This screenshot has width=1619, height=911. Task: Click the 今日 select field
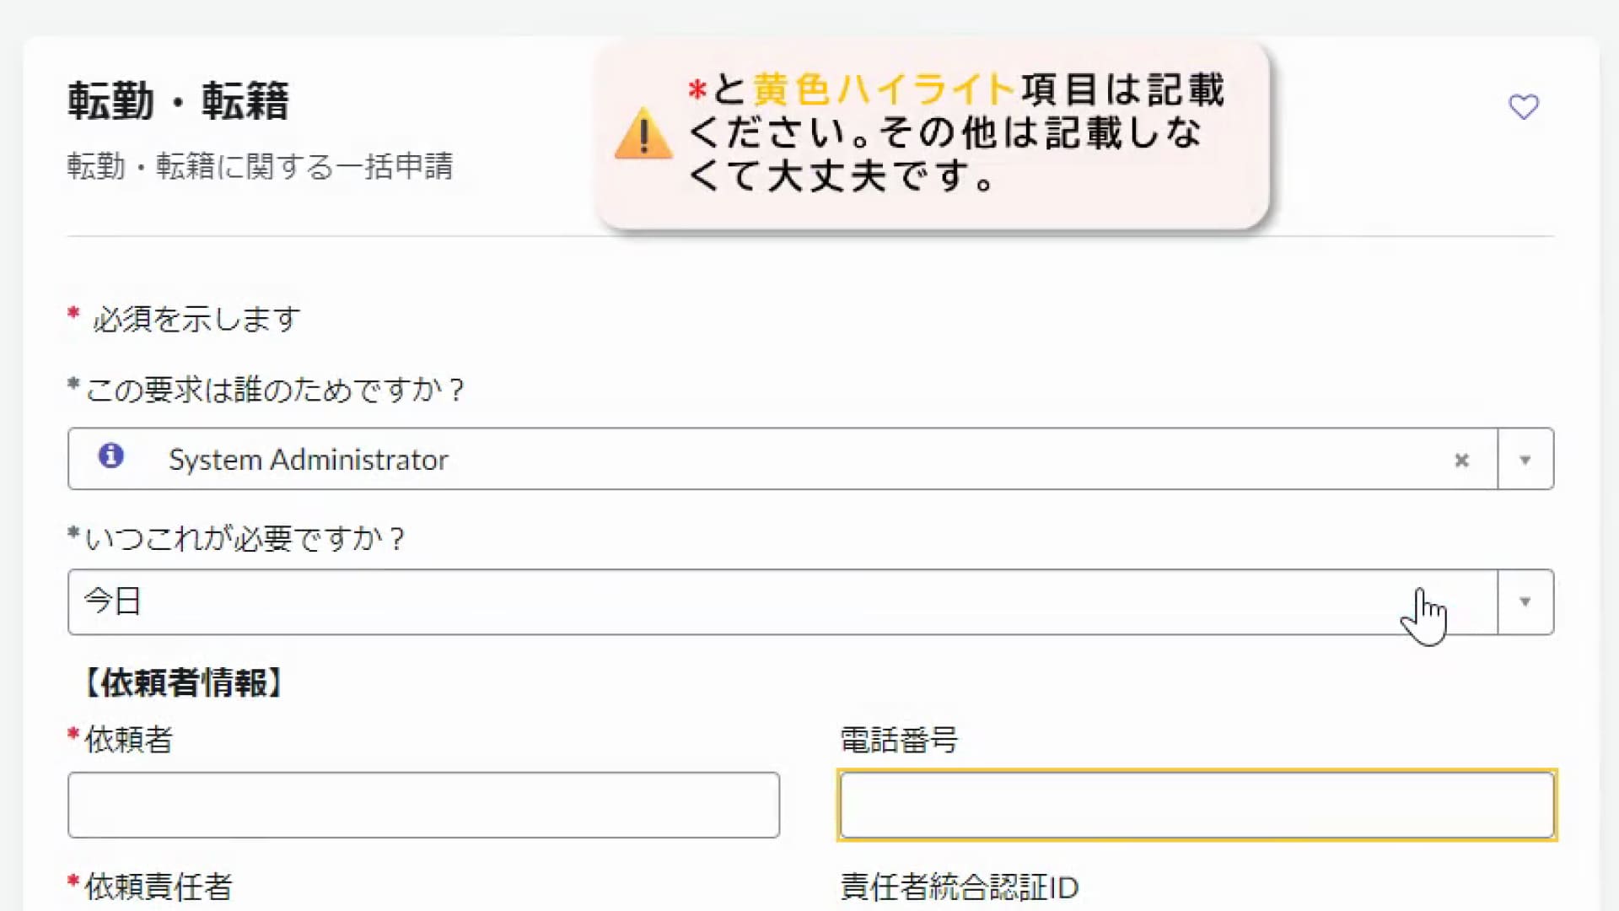759,601
